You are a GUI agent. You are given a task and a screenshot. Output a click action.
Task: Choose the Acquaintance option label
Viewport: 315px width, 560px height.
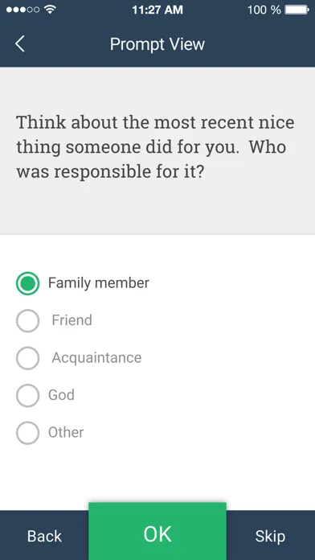96,357
